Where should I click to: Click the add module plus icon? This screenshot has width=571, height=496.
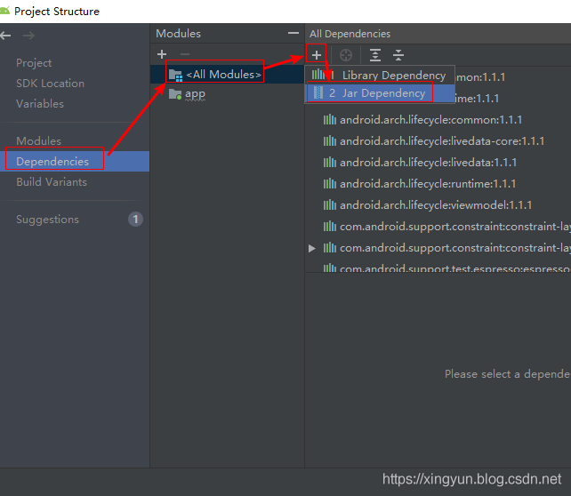pyautogui.click(x=162, y=55)
